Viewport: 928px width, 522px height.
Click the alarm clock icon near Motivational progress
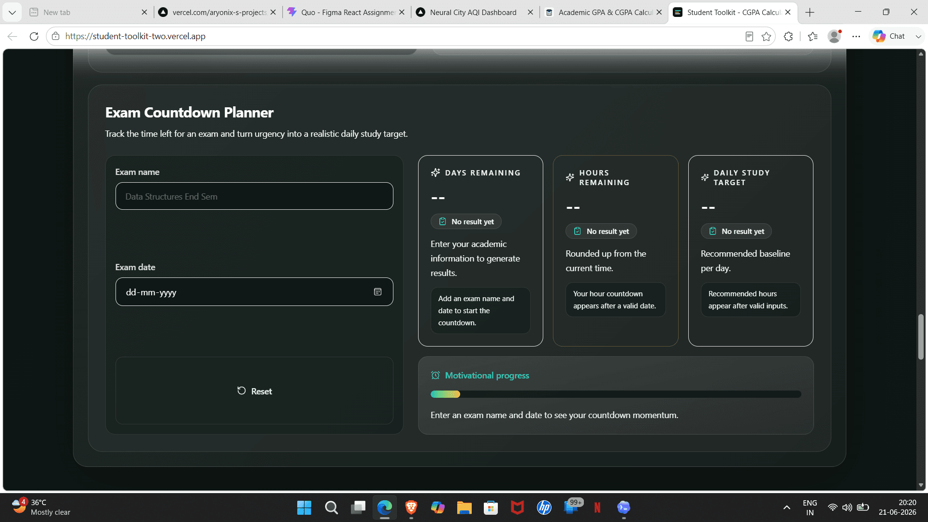435,376
